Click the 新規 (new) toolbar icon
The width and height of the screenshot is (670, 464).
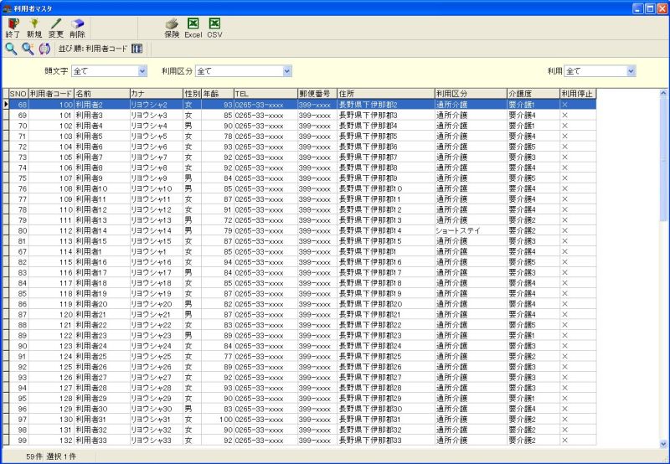(x=34, y=28)
